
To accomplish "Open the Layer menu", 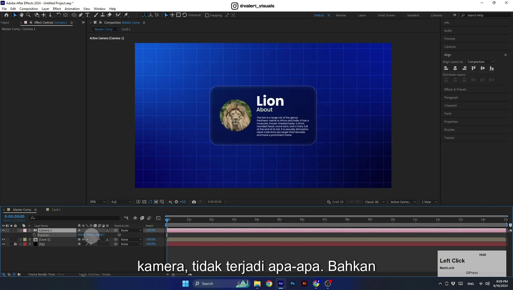I will 45,9.
